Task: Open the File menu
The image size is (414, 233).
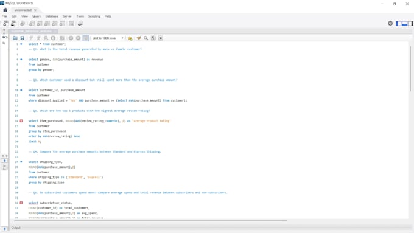Action: click(x=4, y=16)
